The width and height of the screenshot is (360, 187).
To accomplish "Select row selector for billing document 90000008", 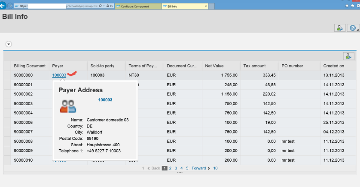I will [x=7, y=141].
